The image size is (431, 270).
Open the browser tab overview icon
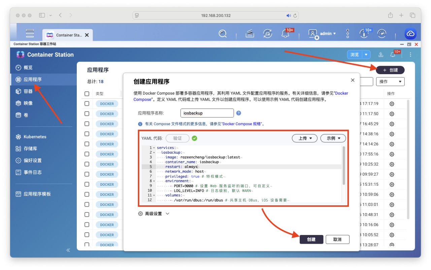point(412,16)
